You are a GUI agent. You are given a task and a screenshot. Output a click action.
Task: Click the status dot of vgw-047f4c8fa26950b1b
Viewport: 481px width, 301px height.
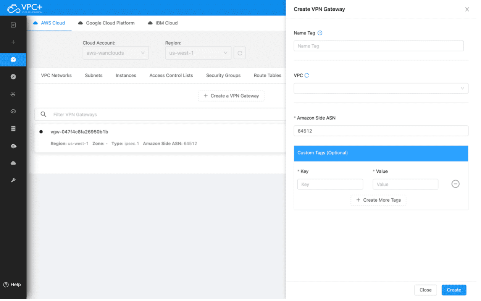coord(41,132)
